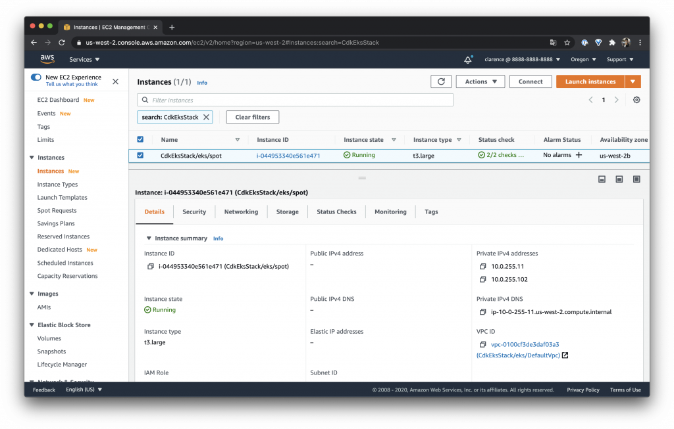Image resolution: width=674 pixels, height=429 pixels.
Task: Toggle the select-all instances checkbox
Action: pyautogui.click(x=140, y=139)
